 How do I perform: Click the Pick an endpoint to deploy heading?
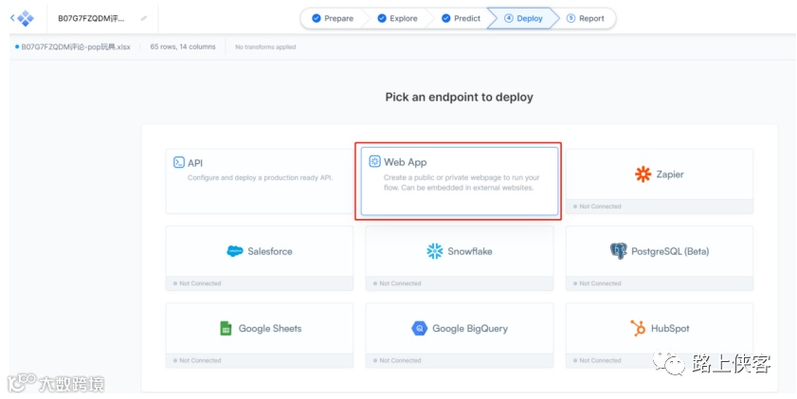(x=459, y=97)
